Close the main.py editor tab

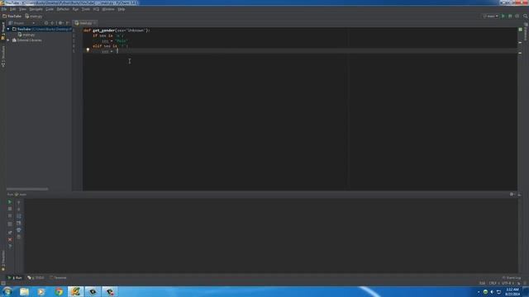(95, 23)
